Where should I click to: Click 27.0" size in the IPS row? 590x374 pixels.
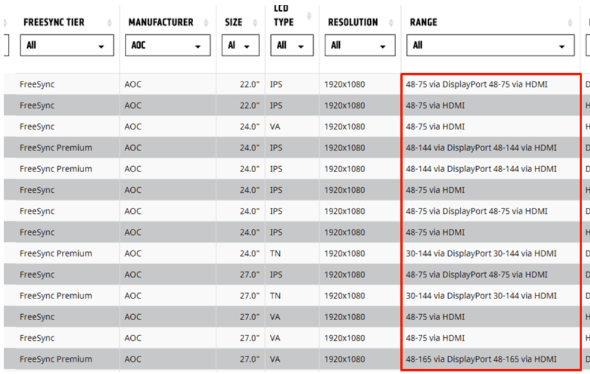[250, 274]
